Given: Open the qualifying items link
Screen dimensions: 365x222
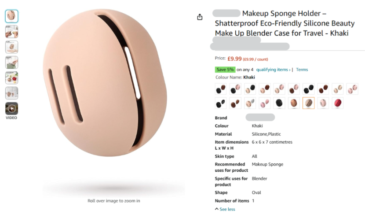Looking at the screenshot, I should (273, 70).
